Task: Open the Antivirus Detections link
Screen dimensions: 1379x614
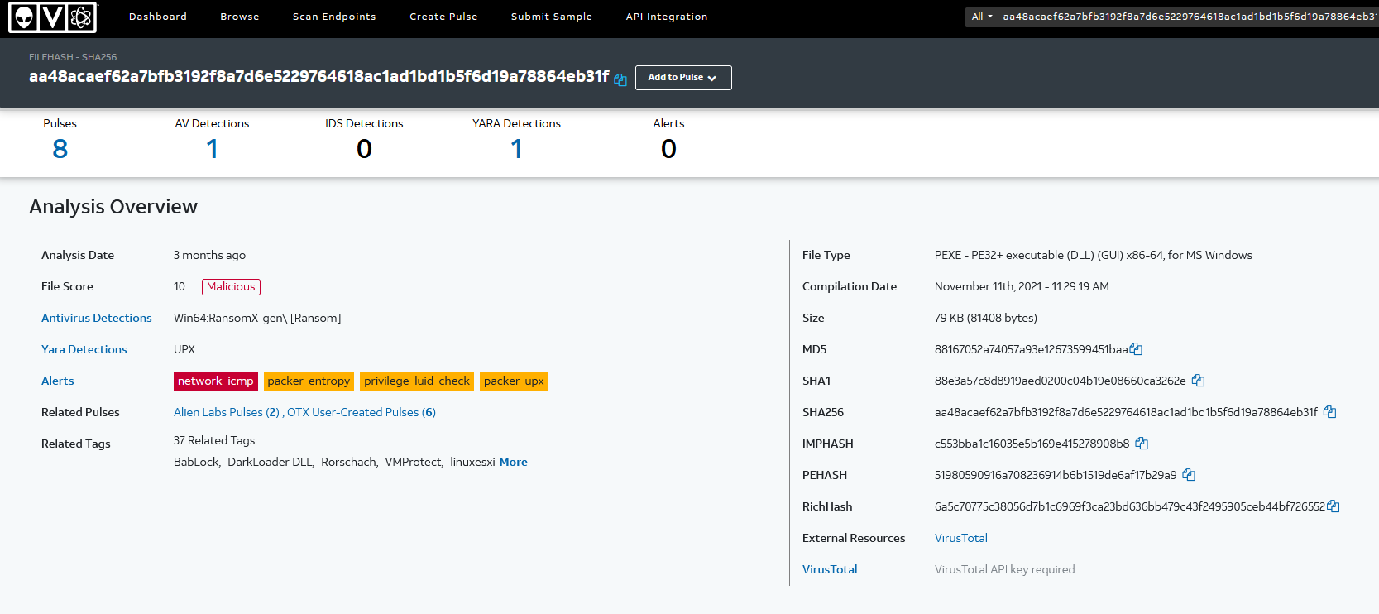Action: tap(97, 318)
